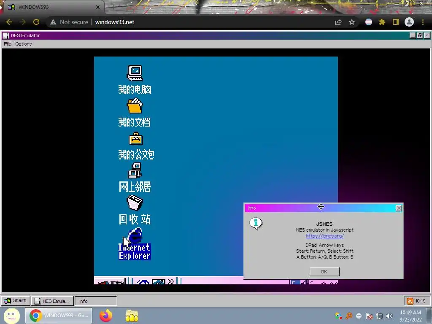Close the WINDOWS93 browser tab

[x=98, y=7]
